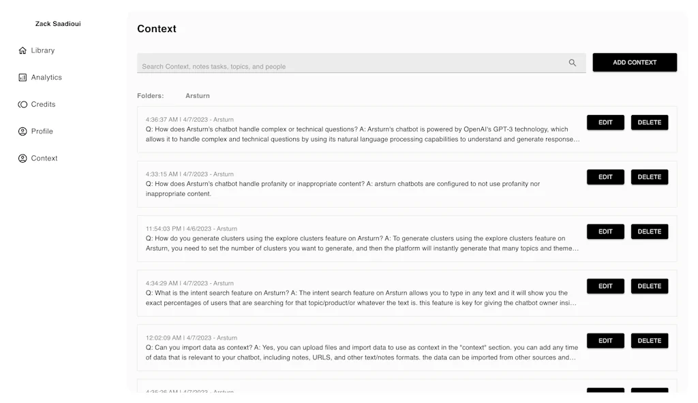Switch to Analytics in the sidebar menu
Viewport: 698px width, 403px height.
coord(46,77)
